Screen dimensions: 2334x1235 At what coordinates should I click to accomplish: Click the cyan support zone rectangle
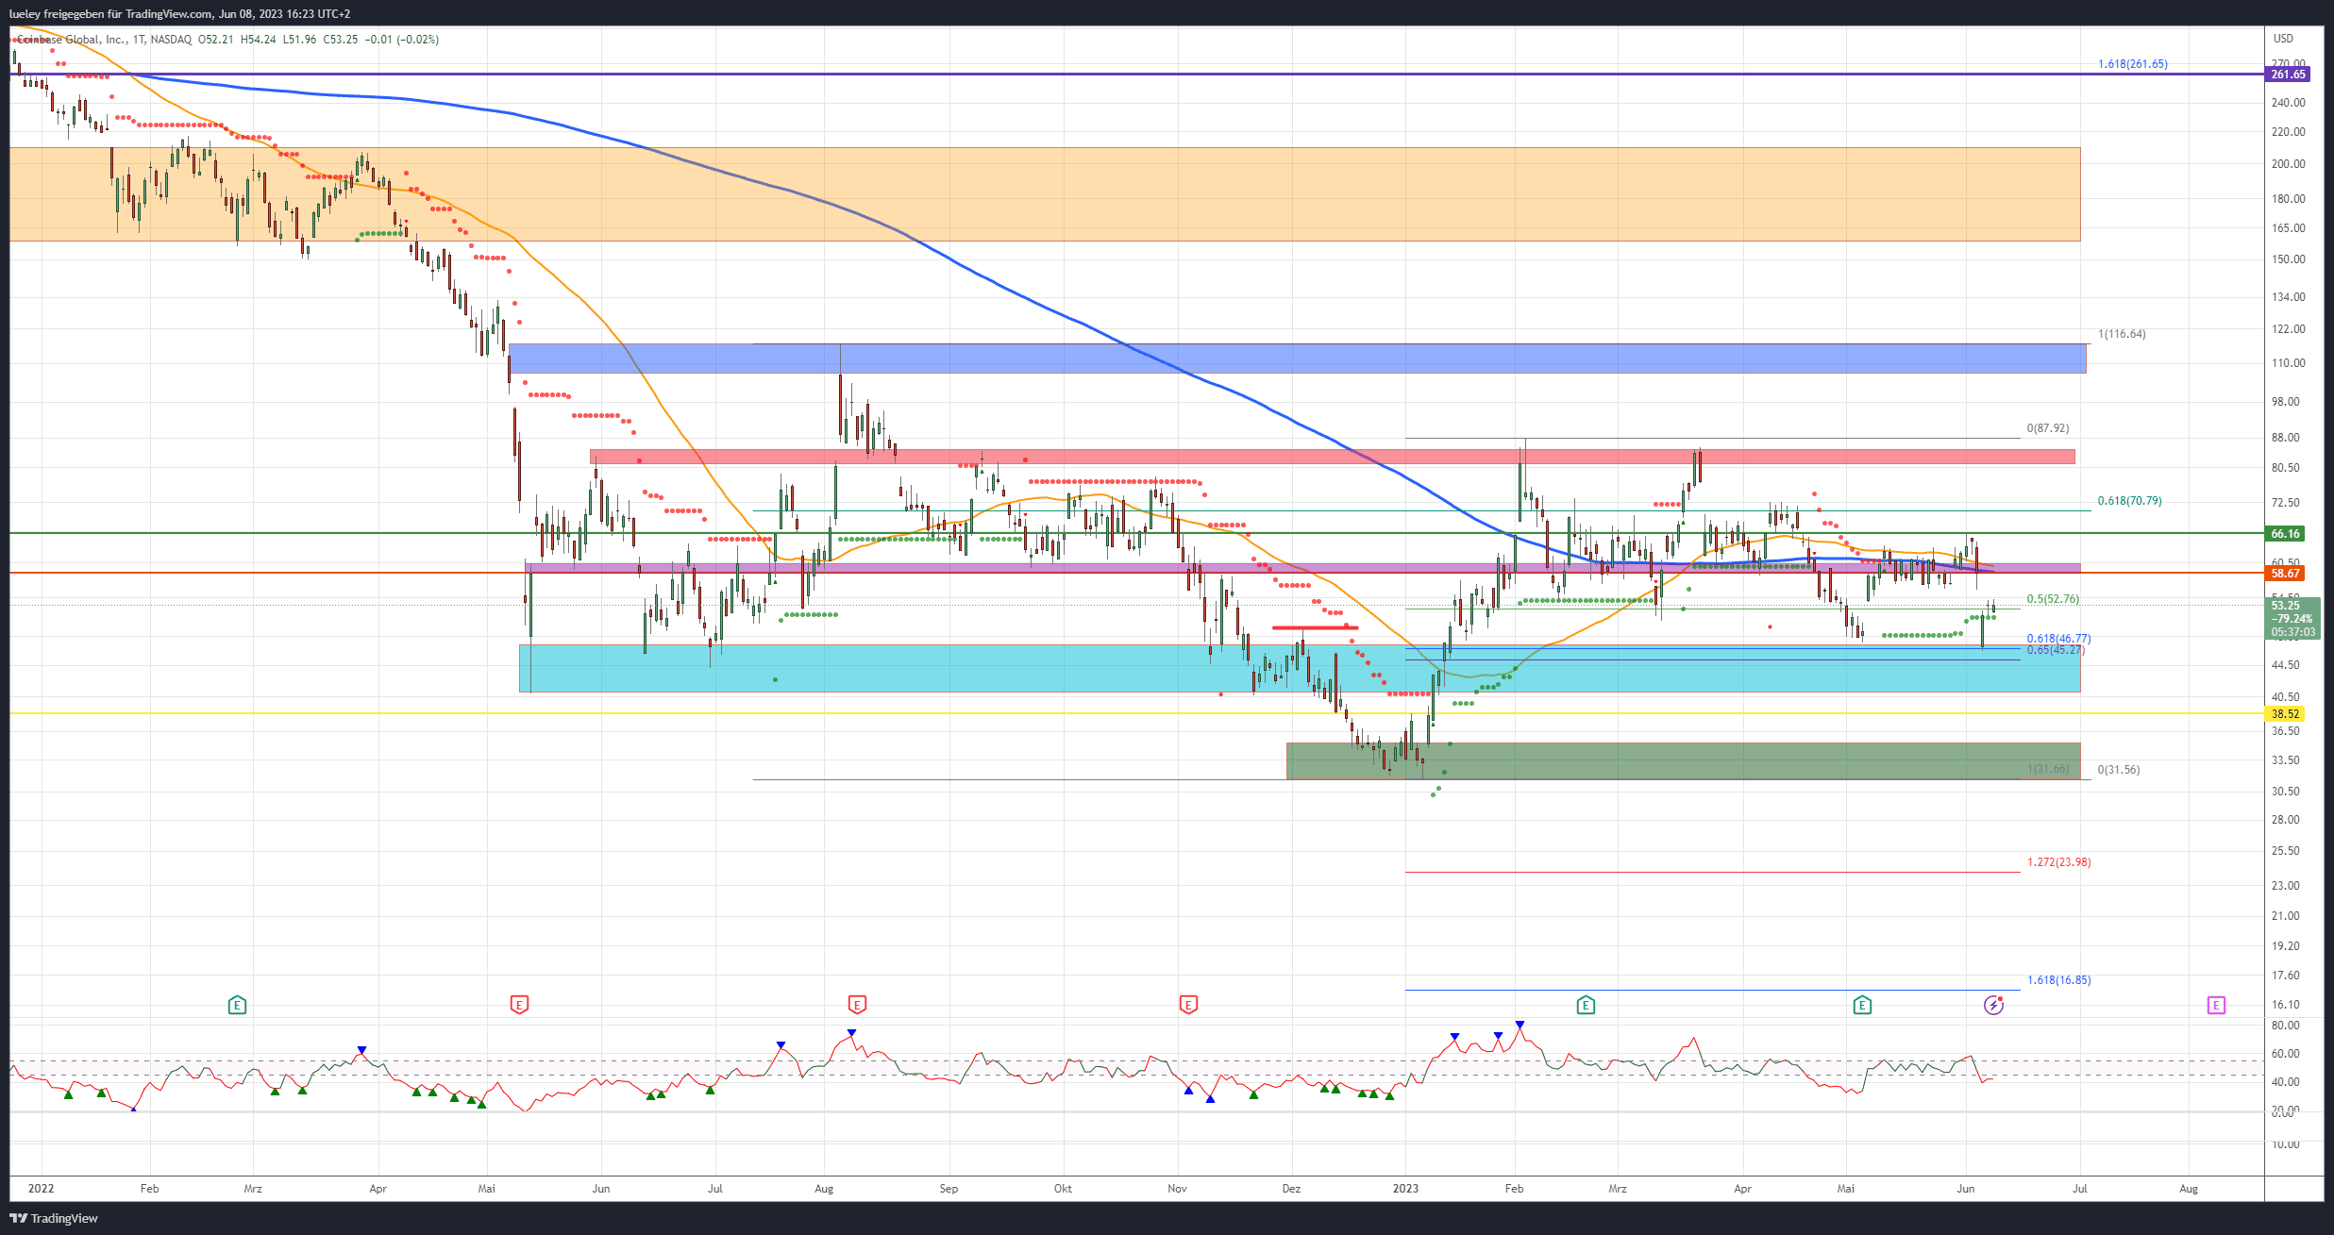[x=1300, y=668]
